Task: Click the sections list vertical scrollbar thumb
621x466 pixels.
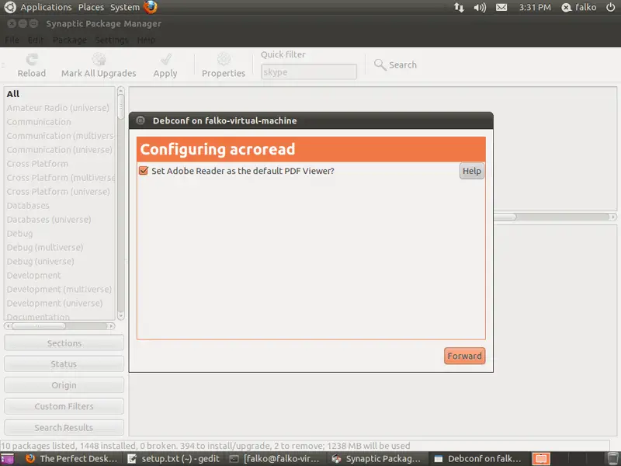Action: 121,106
